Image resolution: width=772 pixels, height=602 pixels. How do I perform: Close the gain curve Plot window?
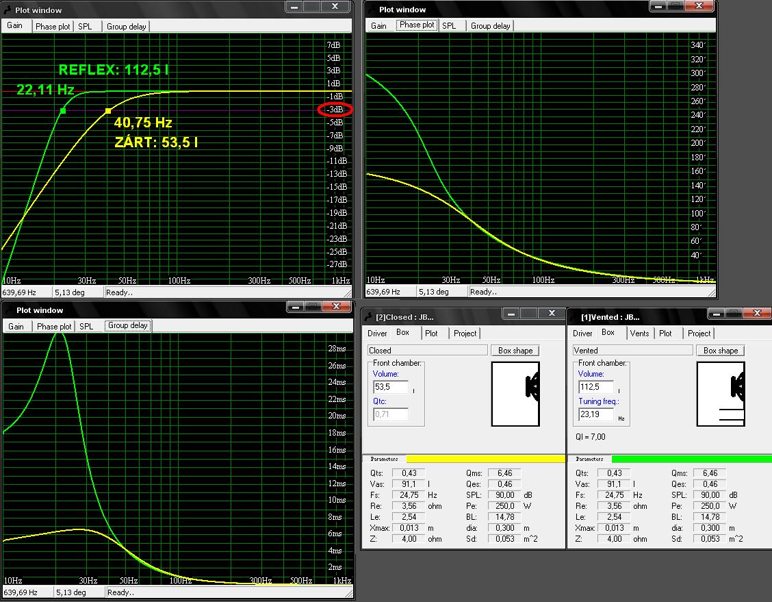tap(335, 6)
